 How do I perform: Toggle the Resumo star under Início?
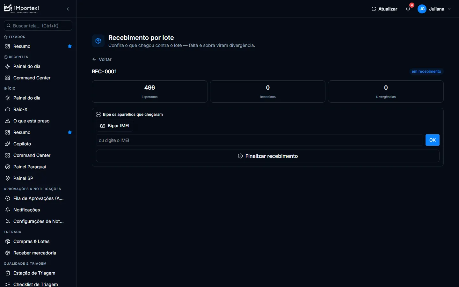point(70,132)
